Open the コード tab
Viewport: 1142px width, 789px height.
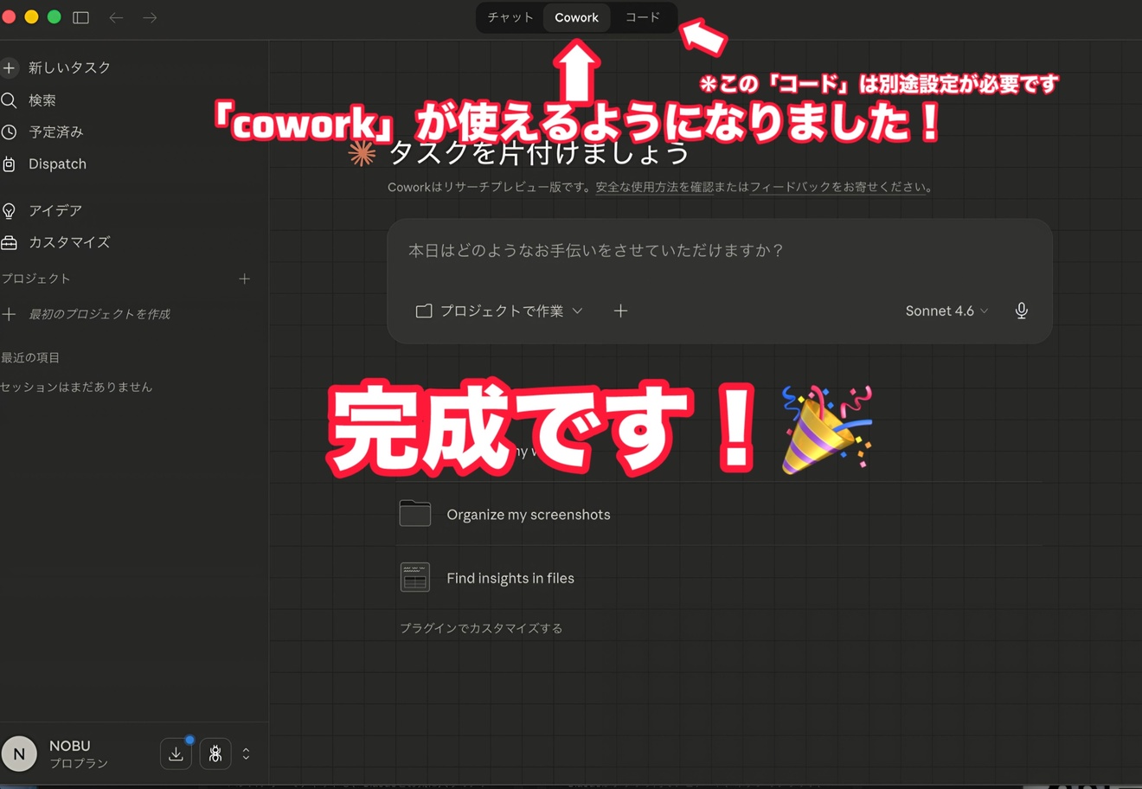(643, 17)
